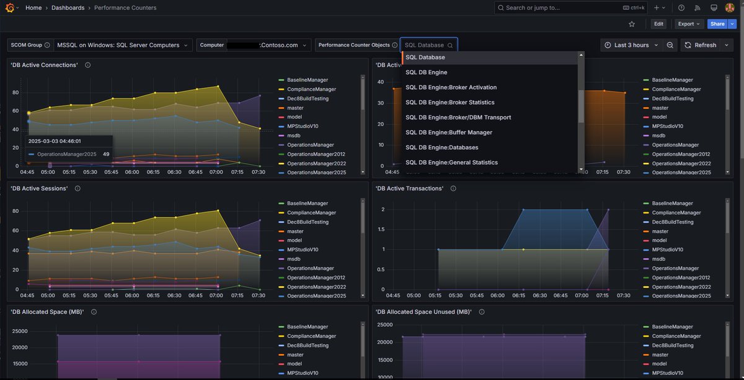The height and width of the screenshot is (380, 744).
Task: Click green BaselineManager color swatch in DB Active Connections
Action: pyautogui.click(x=282, y=80)
